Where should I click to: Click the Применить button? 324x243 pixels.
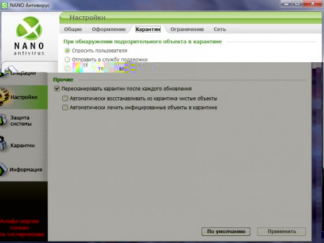tap(282, 231)
